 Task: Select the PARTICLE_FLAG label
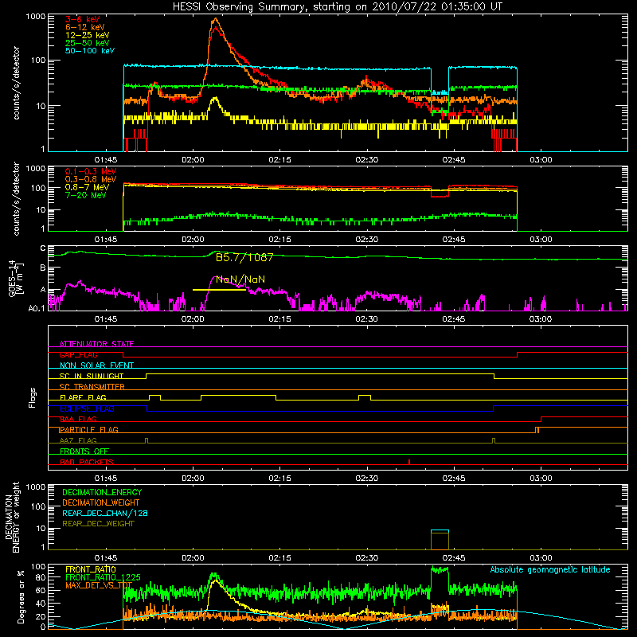point(89,430)
